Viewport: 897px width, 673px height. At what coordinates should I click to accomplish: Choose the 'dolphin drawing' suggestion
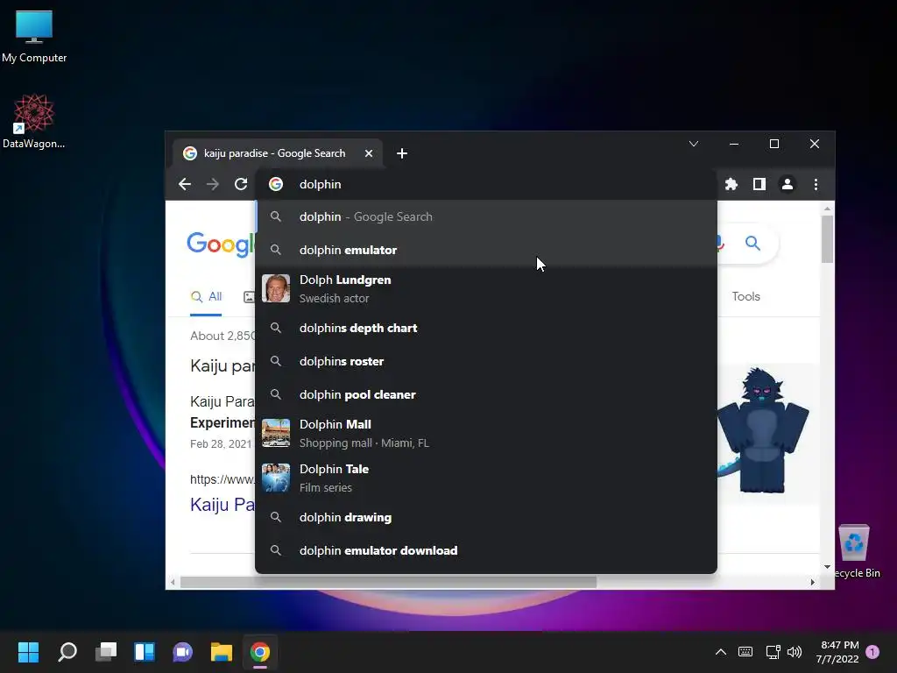(486, 517)
